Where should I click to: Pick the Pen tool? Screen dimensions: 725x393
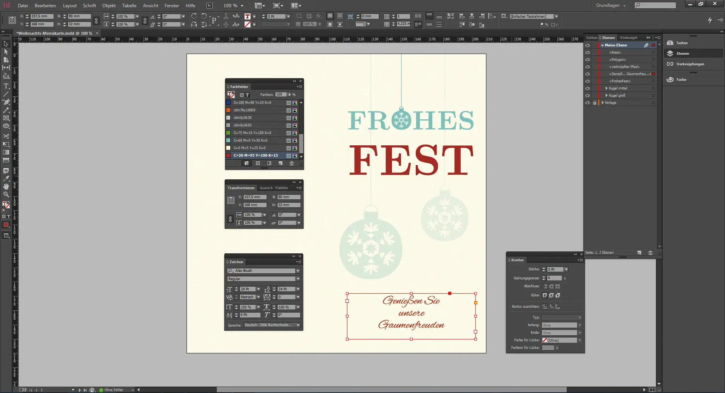point(6,102)
